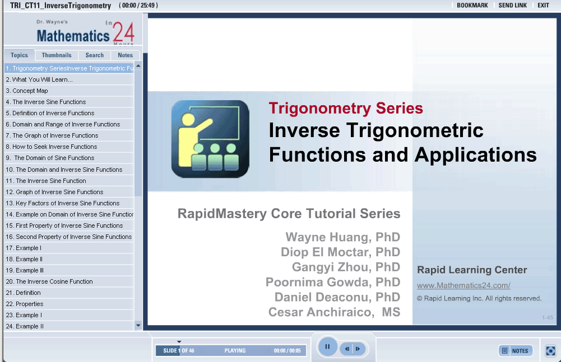Select topic 22 Properties

click(69, 304)
